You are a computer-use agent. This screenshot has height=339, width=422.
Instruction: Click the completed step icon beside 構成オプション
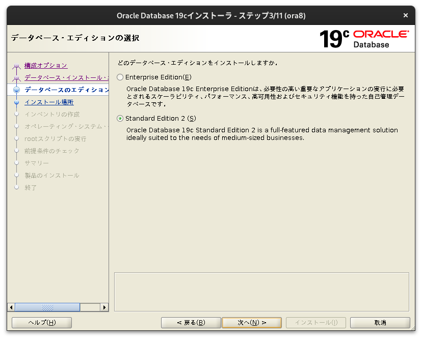(x=17, y=65)
